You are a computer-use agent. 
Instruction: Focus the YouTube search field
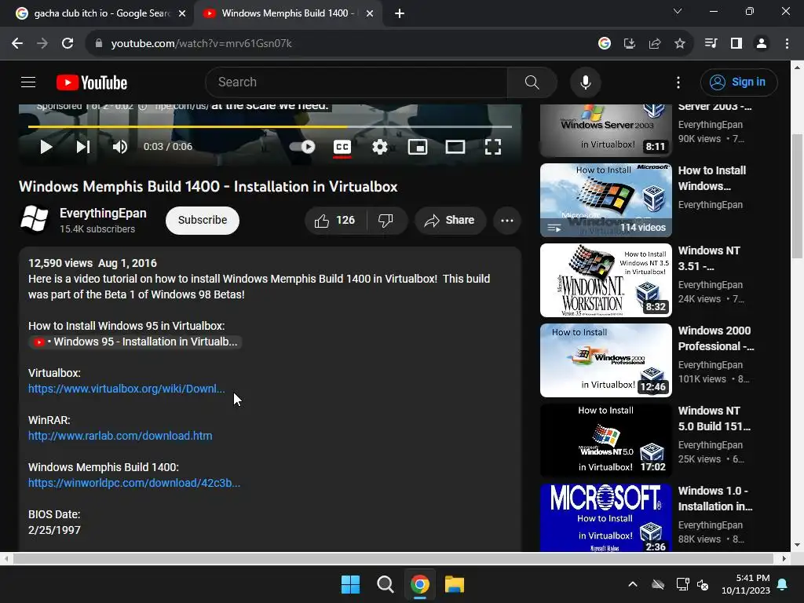(x=356, y=82)
